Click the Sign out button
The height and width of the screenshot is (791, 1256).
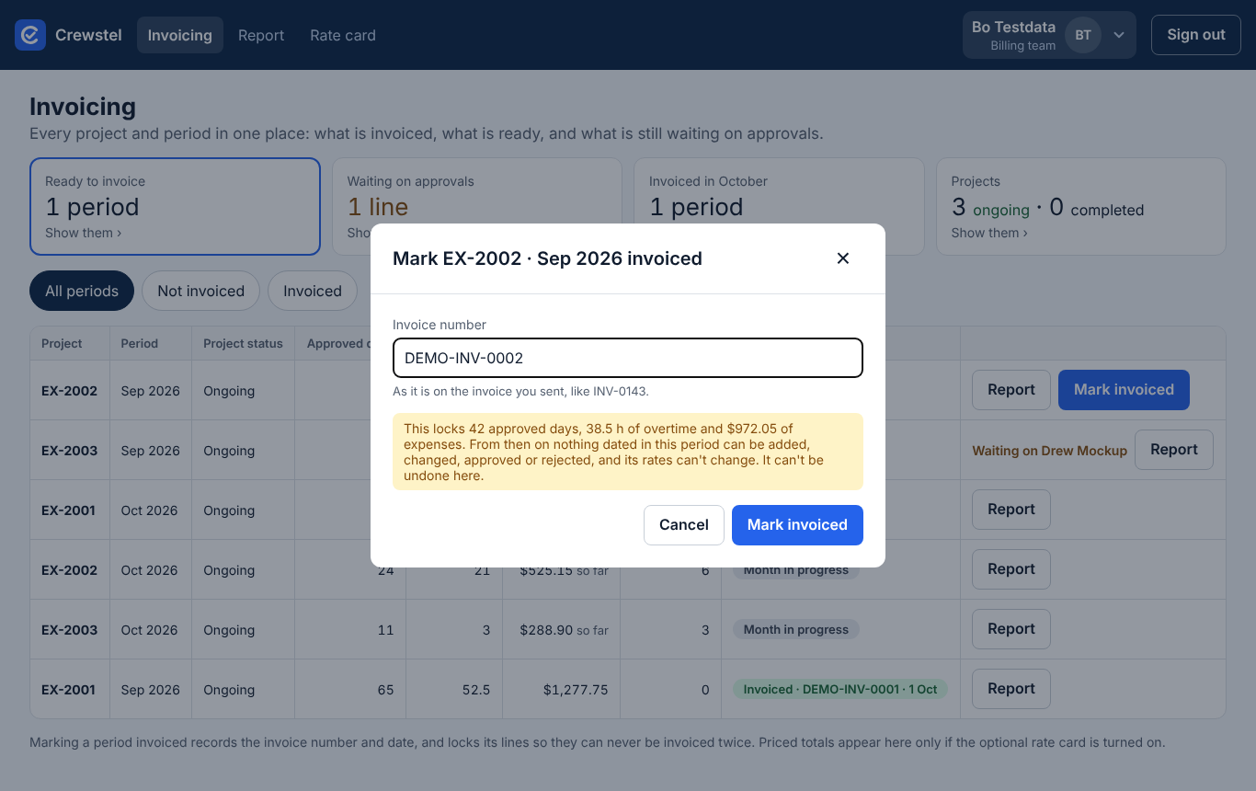point(1196,35)
